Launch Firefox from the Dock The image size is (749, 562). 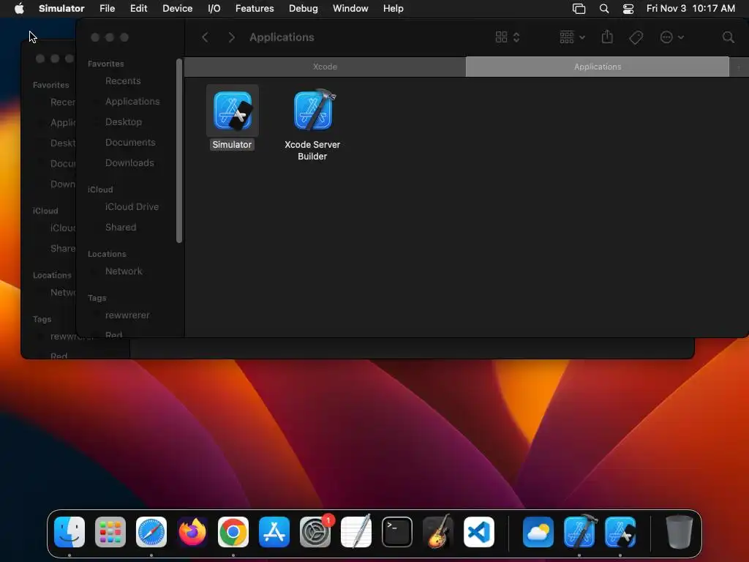click(x=192, y=532)
